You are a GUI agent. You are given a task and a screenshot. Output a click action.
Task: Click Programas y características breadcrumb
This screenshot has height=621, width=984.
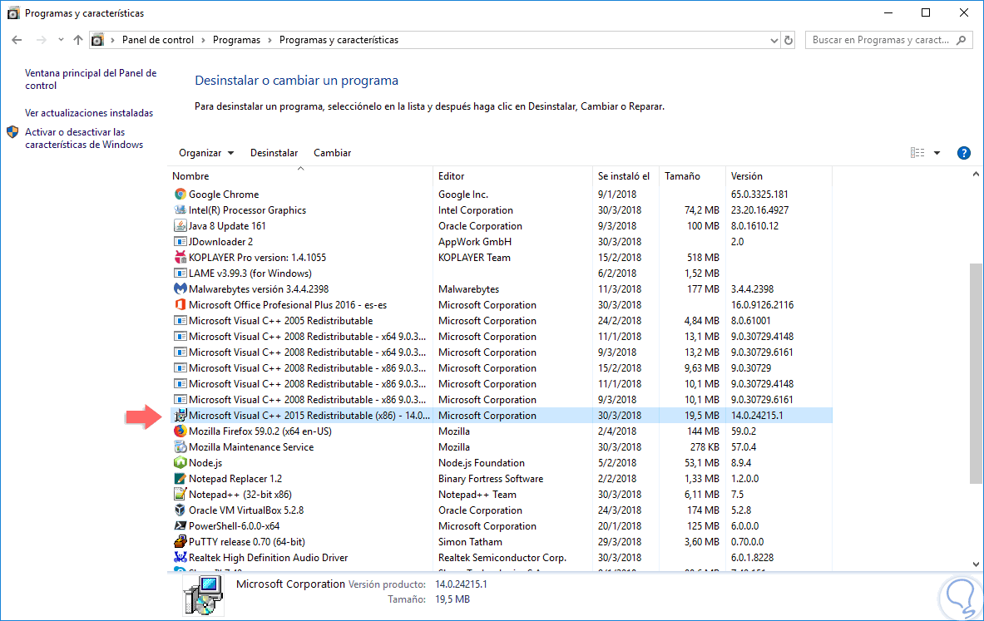339,40
